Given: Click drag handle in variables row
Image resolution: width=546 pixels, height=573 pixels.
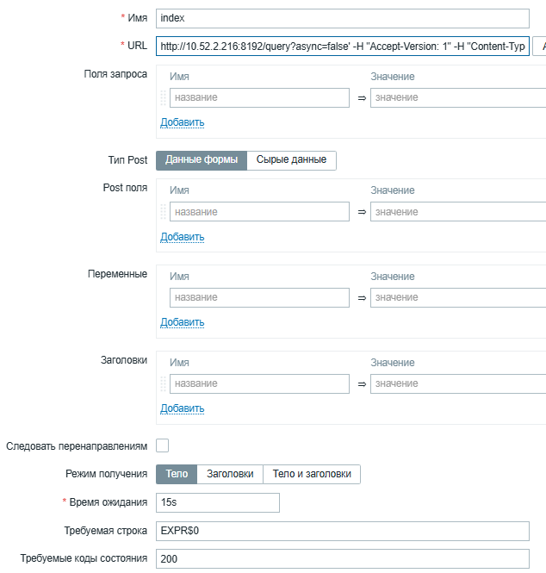Looking at the screenshot, I should [163, 297].
